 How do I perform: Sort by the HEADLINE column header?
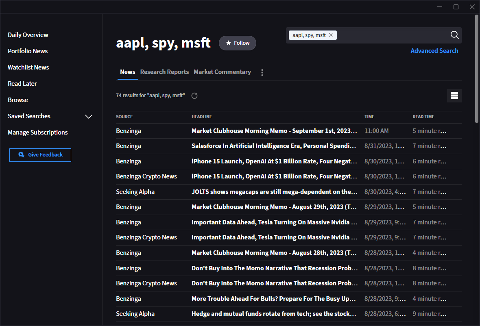[202, 117]
